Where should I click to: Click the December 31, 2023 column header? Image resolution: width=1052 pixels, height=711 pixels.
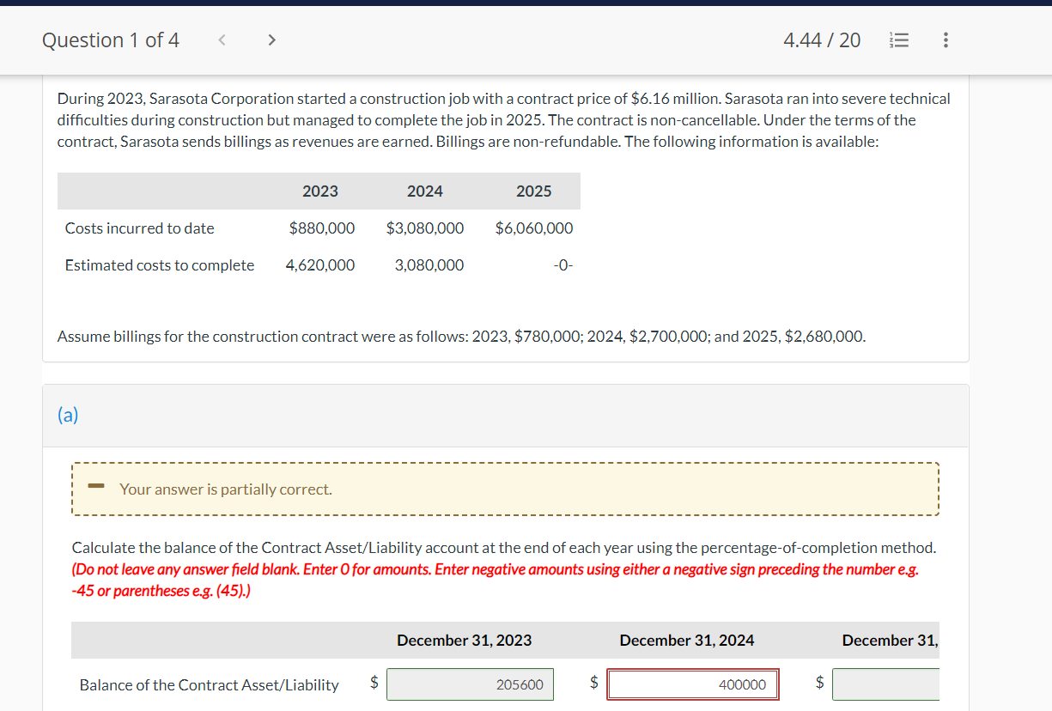point(464,641)
